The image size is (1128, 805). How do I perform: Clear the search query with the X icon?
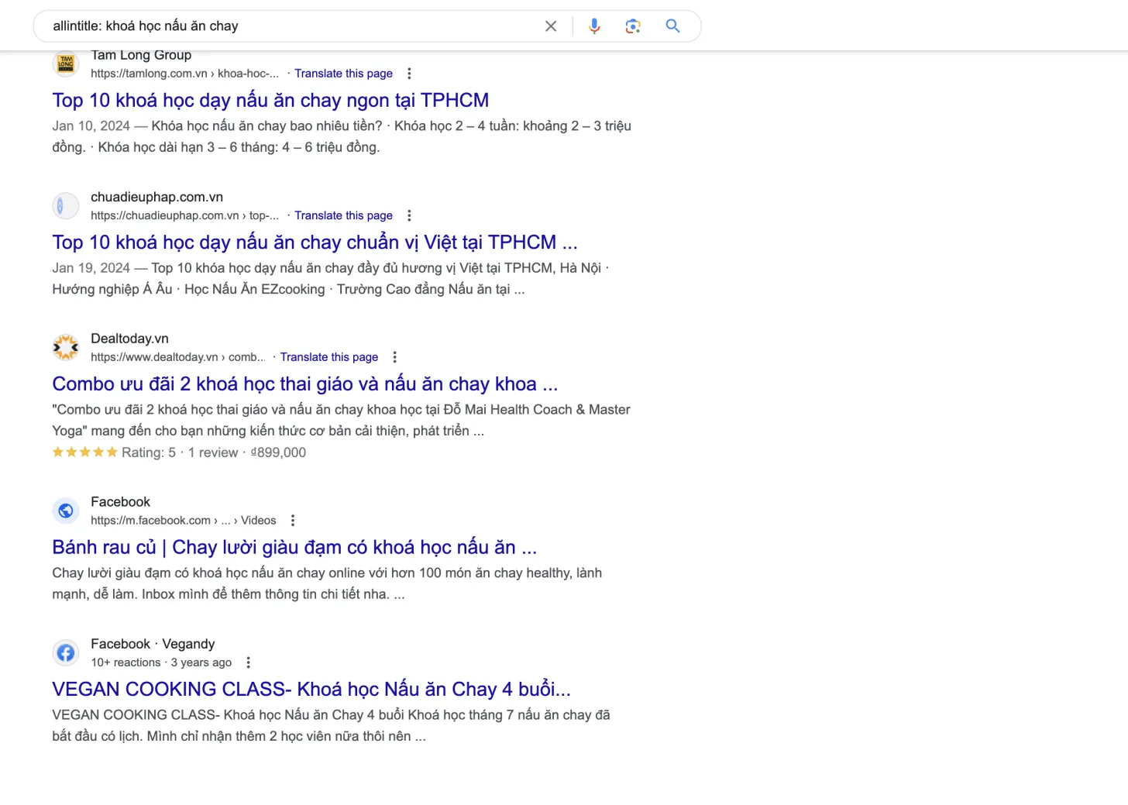pyautogui.click(x=550, y=26)
